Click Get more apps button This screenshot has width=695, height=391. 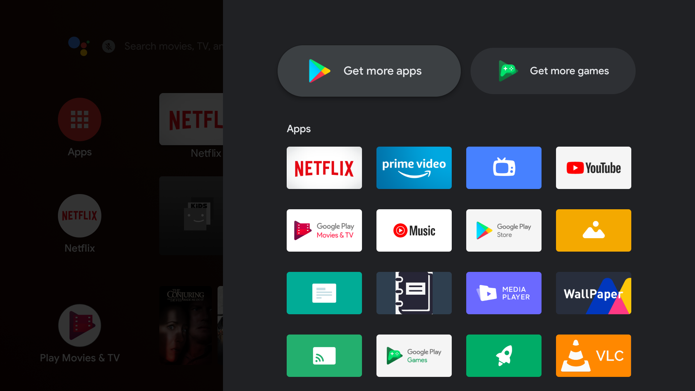point(369,71)
